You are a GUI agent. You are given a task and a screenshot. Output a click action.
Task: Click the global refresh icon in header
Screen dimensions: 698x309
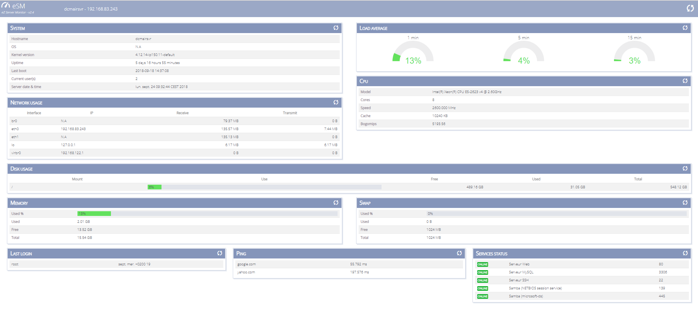point(690,8)
